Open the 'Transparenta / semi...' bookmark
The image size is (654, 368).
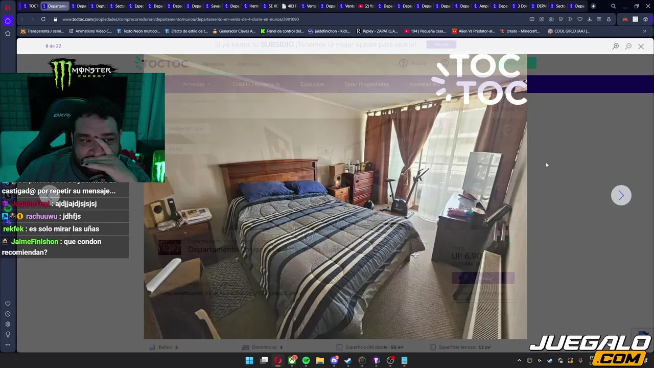click(x=42, y=31)
